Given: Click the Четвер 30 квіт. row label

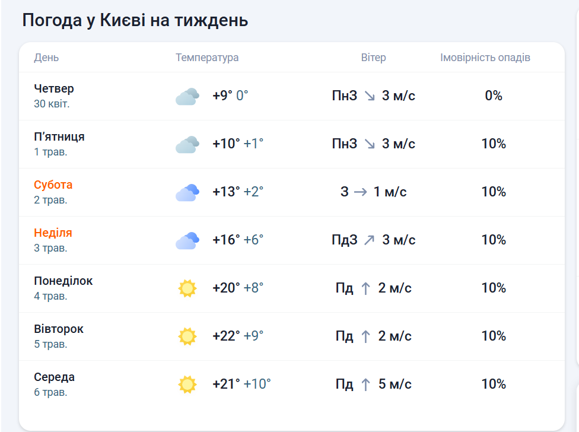Looking at the screenshot, I should point(54,96).
